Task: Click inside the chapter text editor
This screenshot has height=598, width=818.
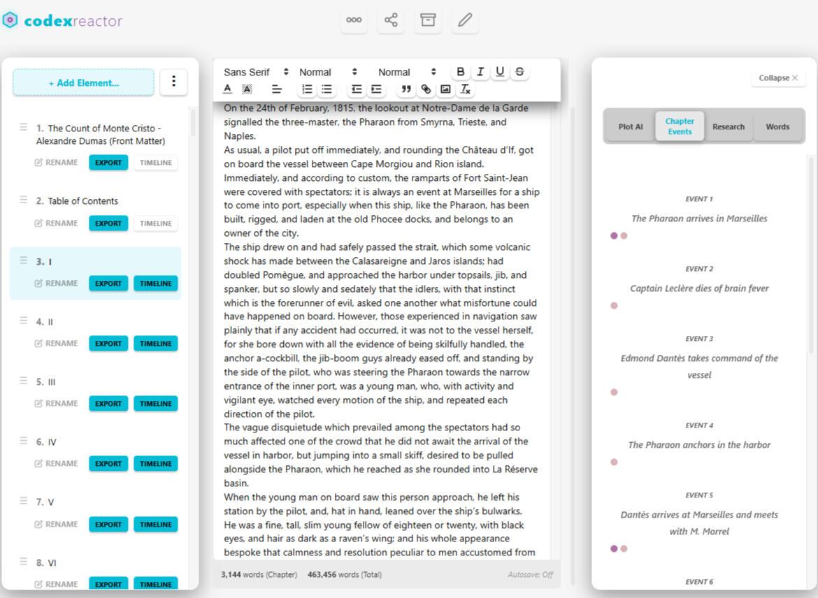Action: pyautogui.click(x=381, y=330)
